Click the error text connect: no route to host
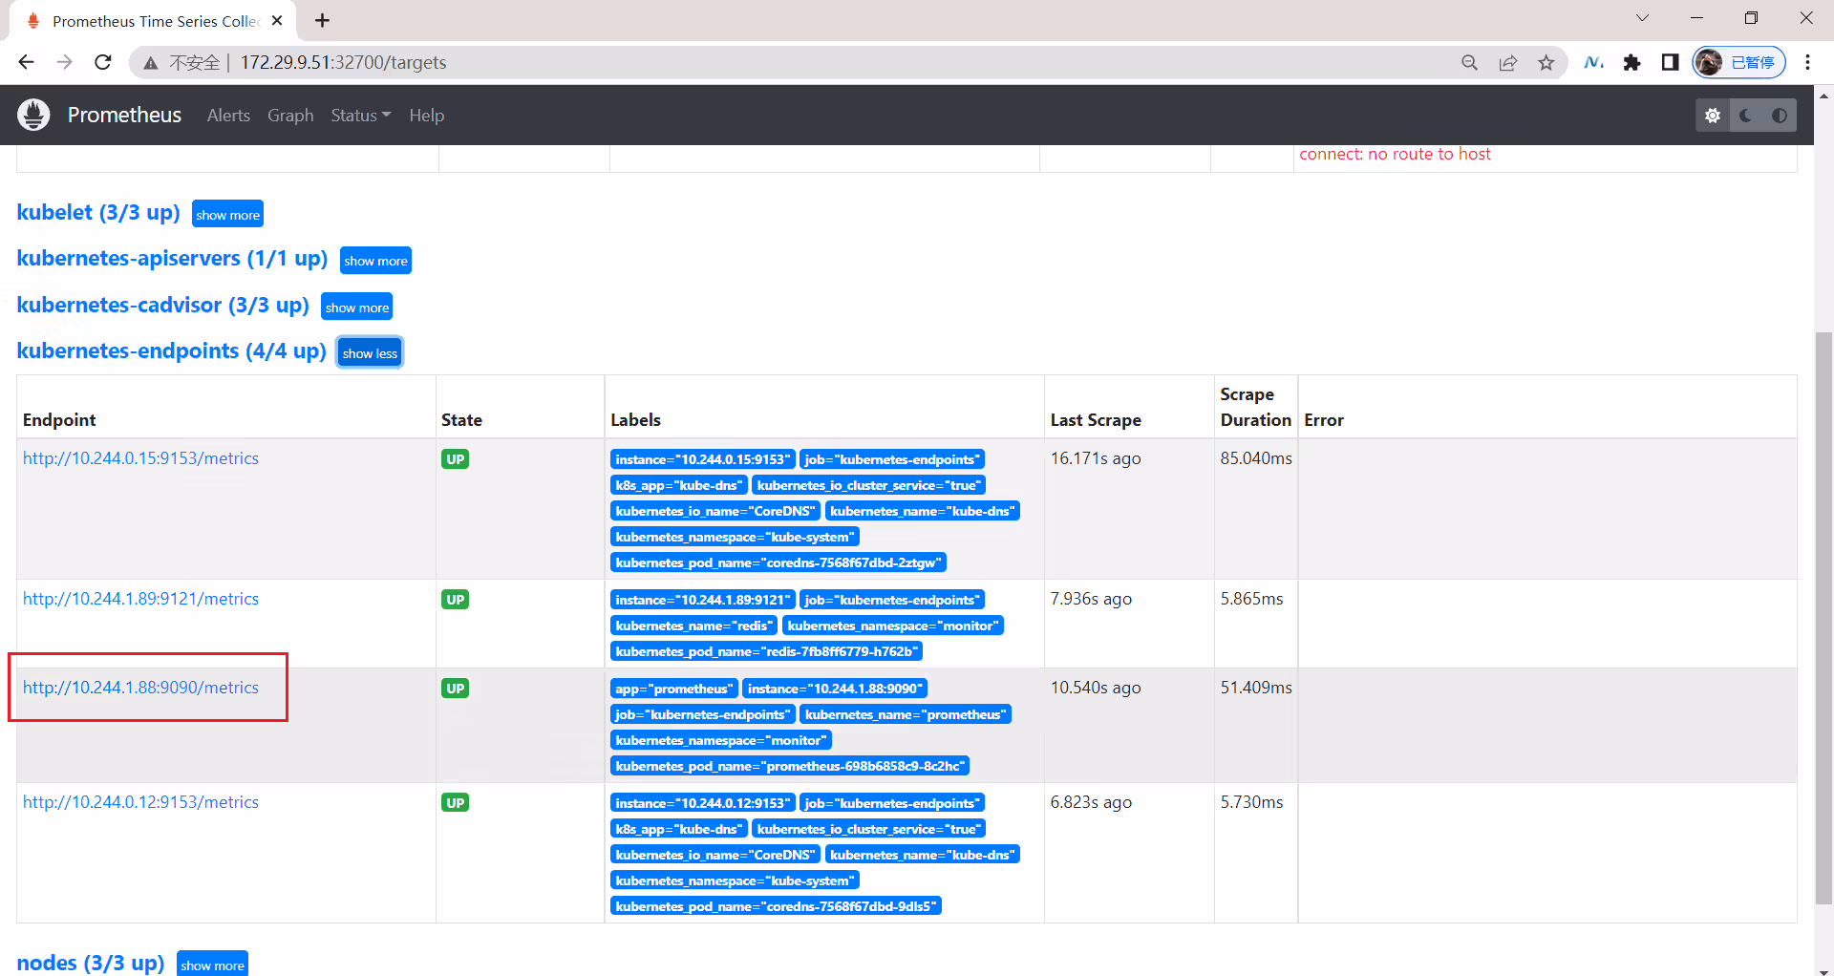Image resolution: width=1834 pixels, height=976 pixels. [1395, 155]
